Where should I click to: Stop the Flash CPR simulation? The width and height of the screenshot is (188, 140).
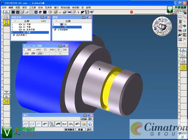45,50
